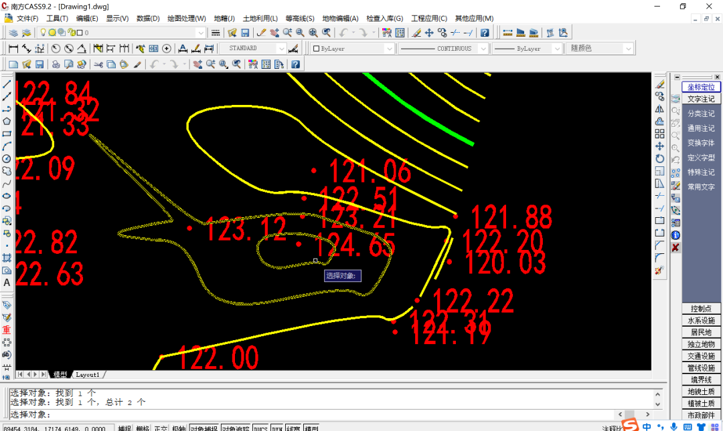Switch input method via 中 tray icon
Image resolution: width=723 pixels, height=431 pixels.
[x=647, y=427]
